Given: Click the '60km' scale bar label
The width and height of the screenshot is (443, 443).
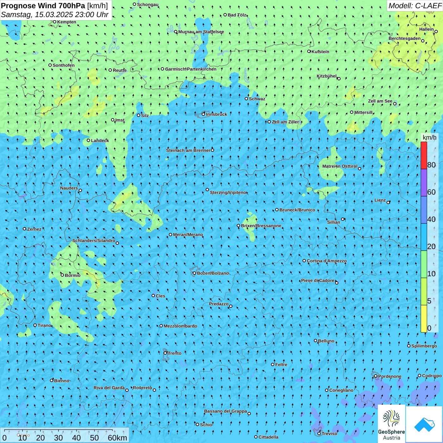Looking at the screenshot, I should (x=117, y=438).
